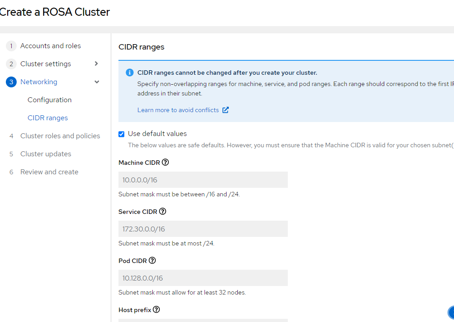Open Pod CIDR help icon
Viewport: 454px width, 322px height.
coord(152,261)
